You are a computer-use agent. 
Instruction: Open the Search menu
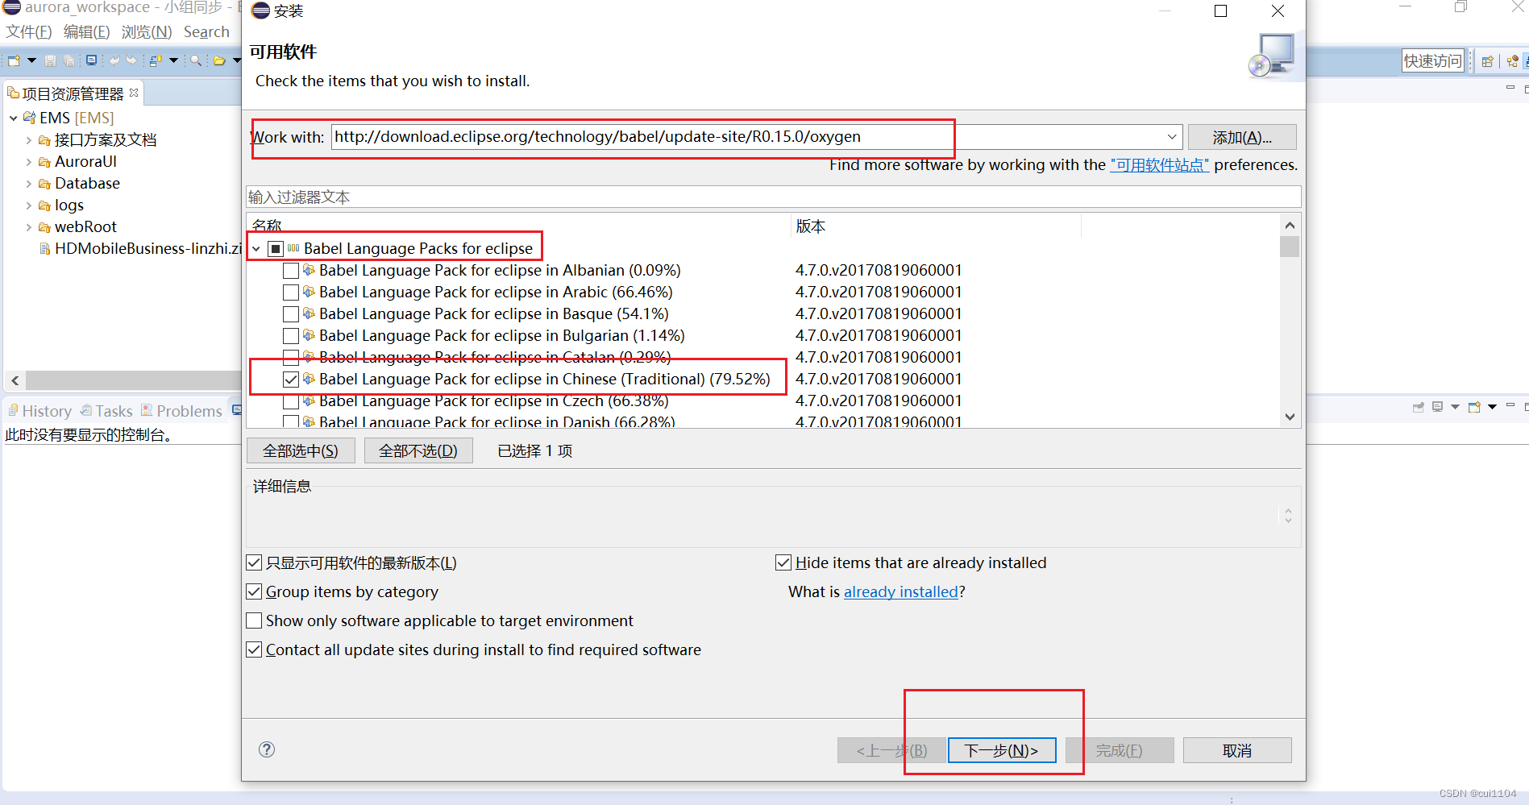click(x=206, y=32)
